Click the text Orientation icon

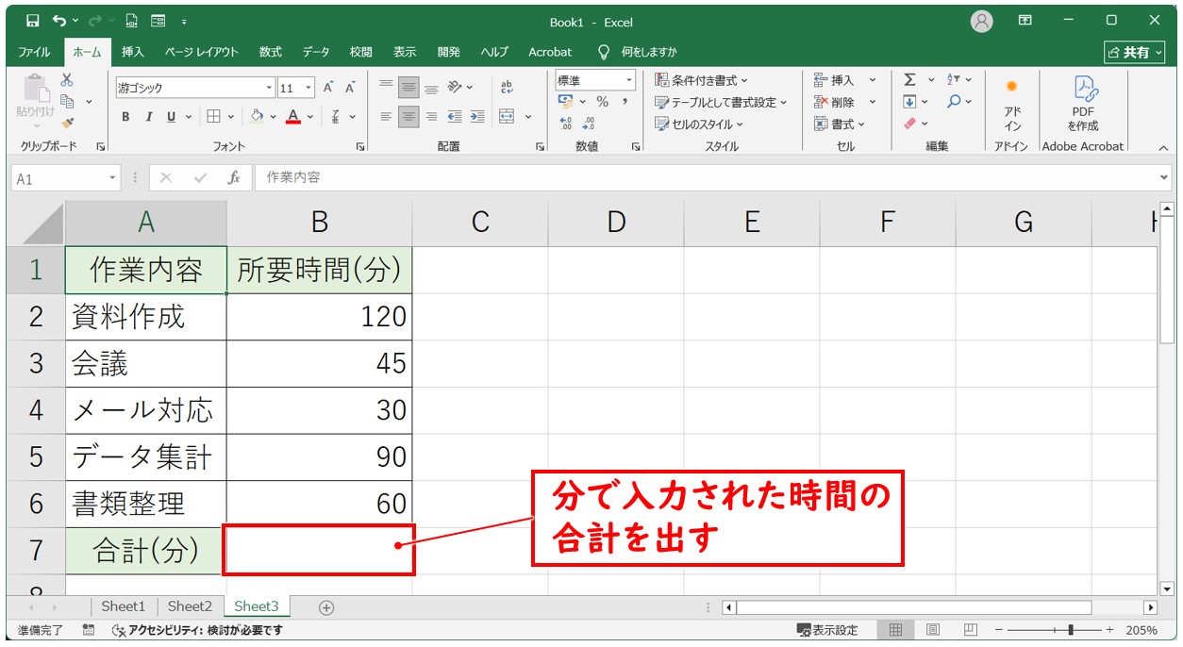pos(455,88)
